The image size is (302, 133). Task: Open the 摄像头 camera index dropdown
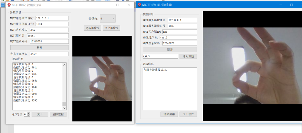pyautogui.click(x=108, y=18)
